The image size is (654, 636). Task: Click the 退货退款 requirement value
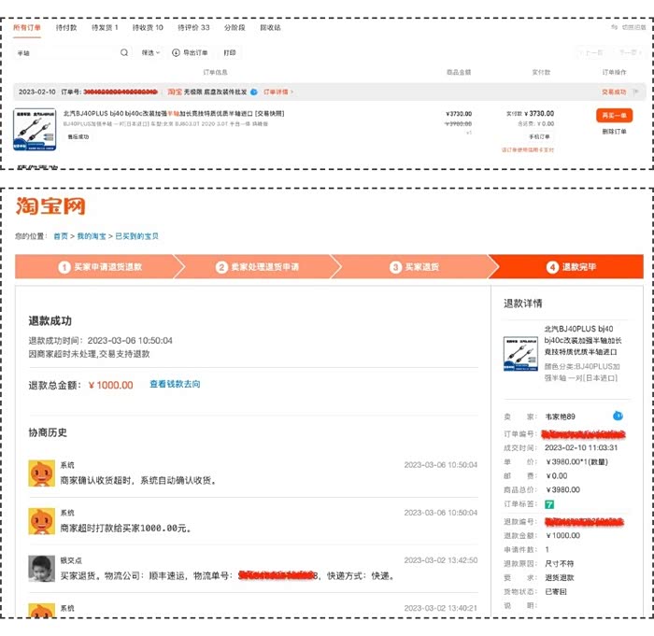560,577
